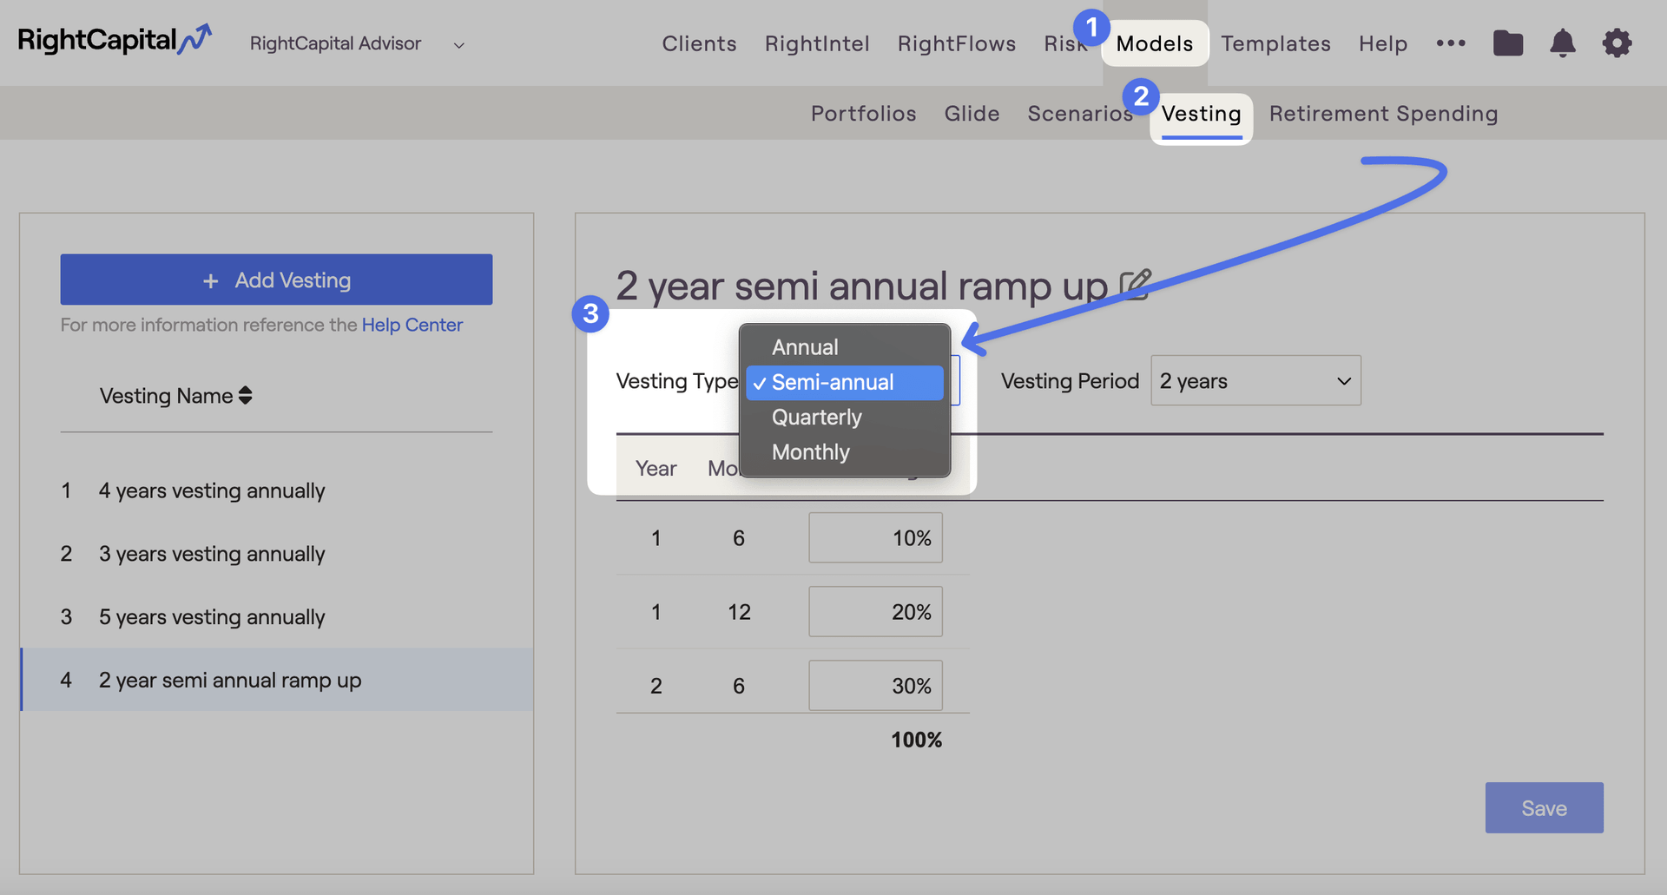1667x895 pixels.
Task: Select 2 year semi annual ramp up row
Action: (276, 680)
